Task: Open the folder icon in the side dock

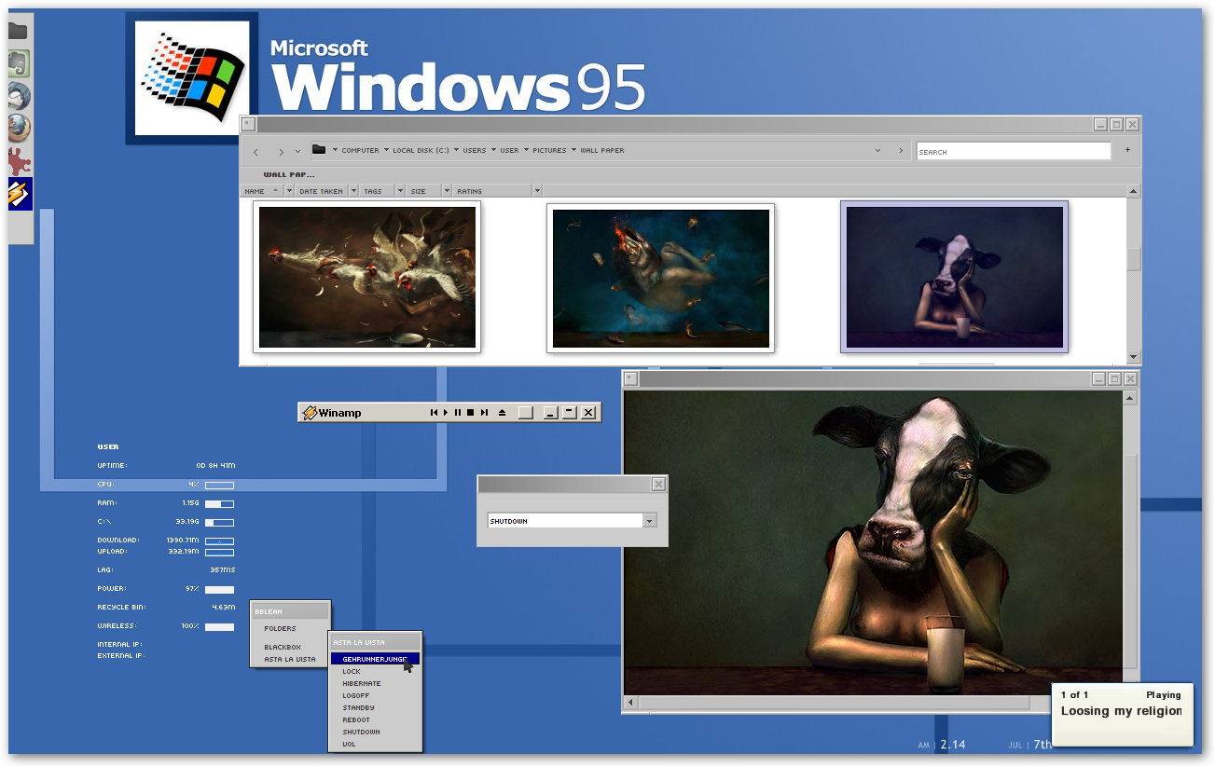Action: tap(18, 30)
